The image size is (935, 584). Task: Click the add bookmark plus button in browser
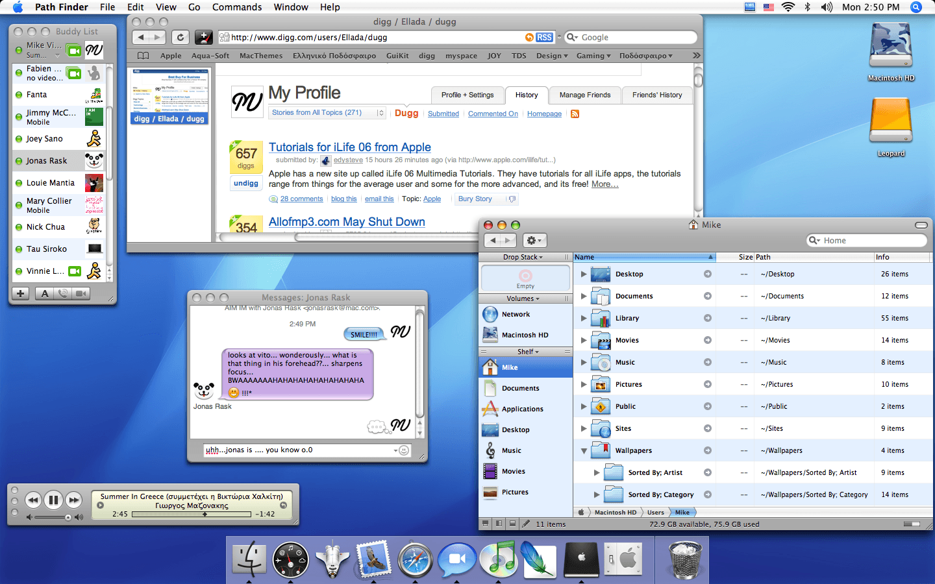[204, 38]
